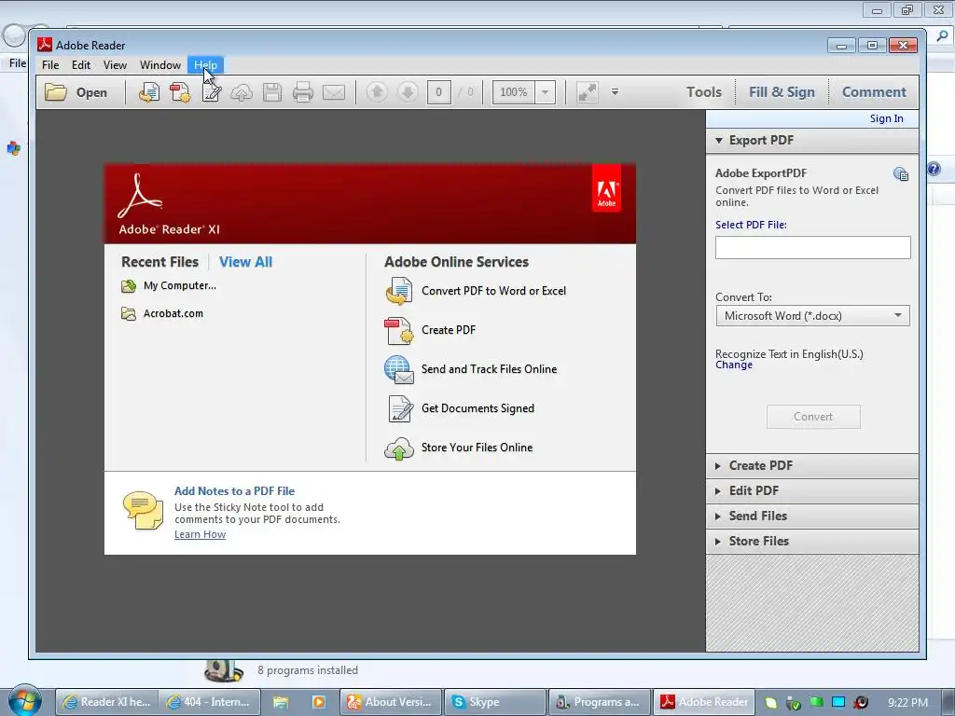Open the View menu
Screen dimensions: 955x716
[115, 65]
